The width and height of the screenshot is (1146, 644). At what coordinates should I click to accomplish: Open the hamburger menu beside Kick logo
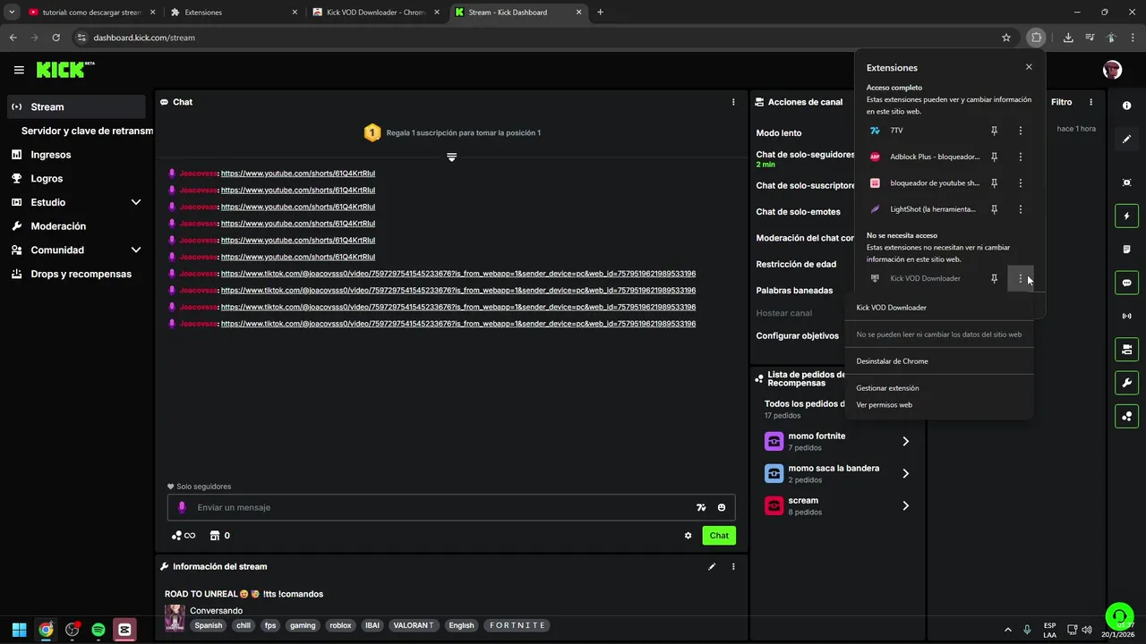[19, 70]
